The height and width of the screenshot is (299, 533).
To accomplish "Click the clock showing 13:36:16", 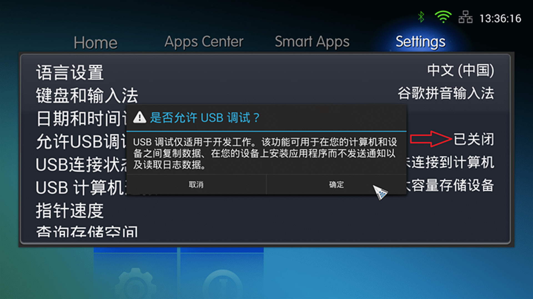I will pos(500,19).
